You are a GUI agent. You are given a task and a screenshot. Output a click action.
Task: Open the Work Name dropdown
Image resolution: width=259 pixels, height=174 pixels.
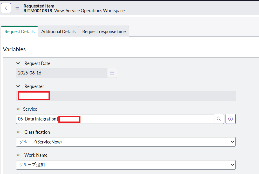click(x=126, y=165)
